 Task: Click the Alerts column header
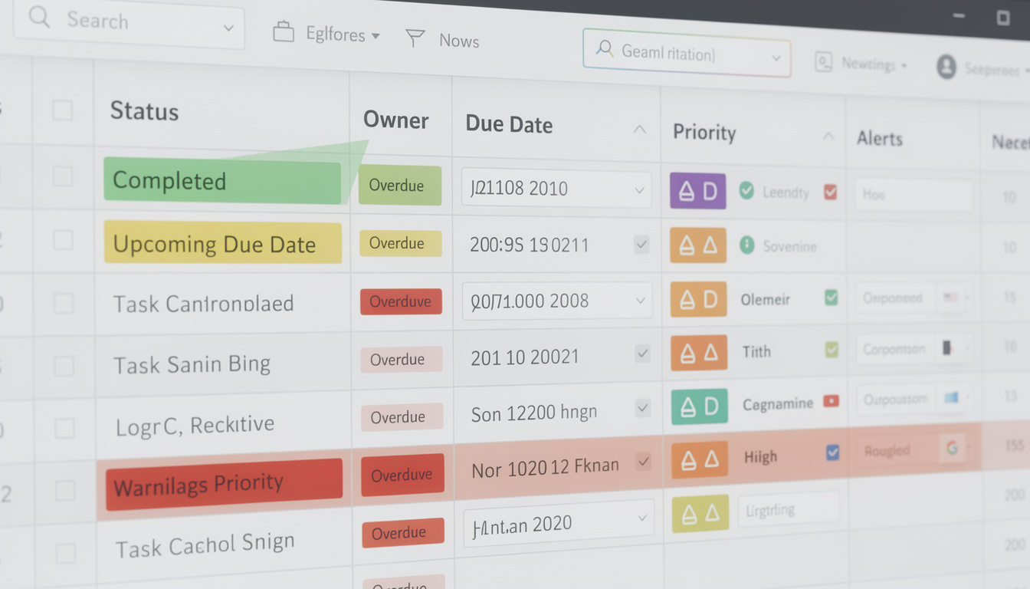(x=880, y=139)
